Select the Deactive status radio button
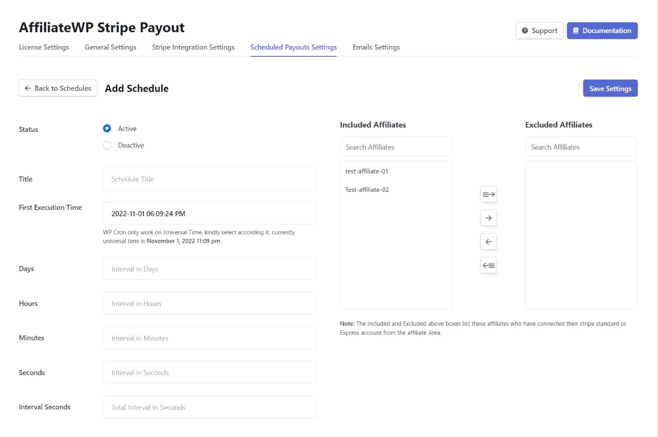This screenshot has height=437, width=658. [107, 145]
